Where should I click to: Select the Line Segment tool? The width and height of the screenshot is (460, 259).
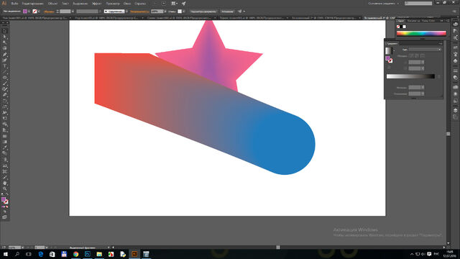pyautogui.click(x=5, y=72)
